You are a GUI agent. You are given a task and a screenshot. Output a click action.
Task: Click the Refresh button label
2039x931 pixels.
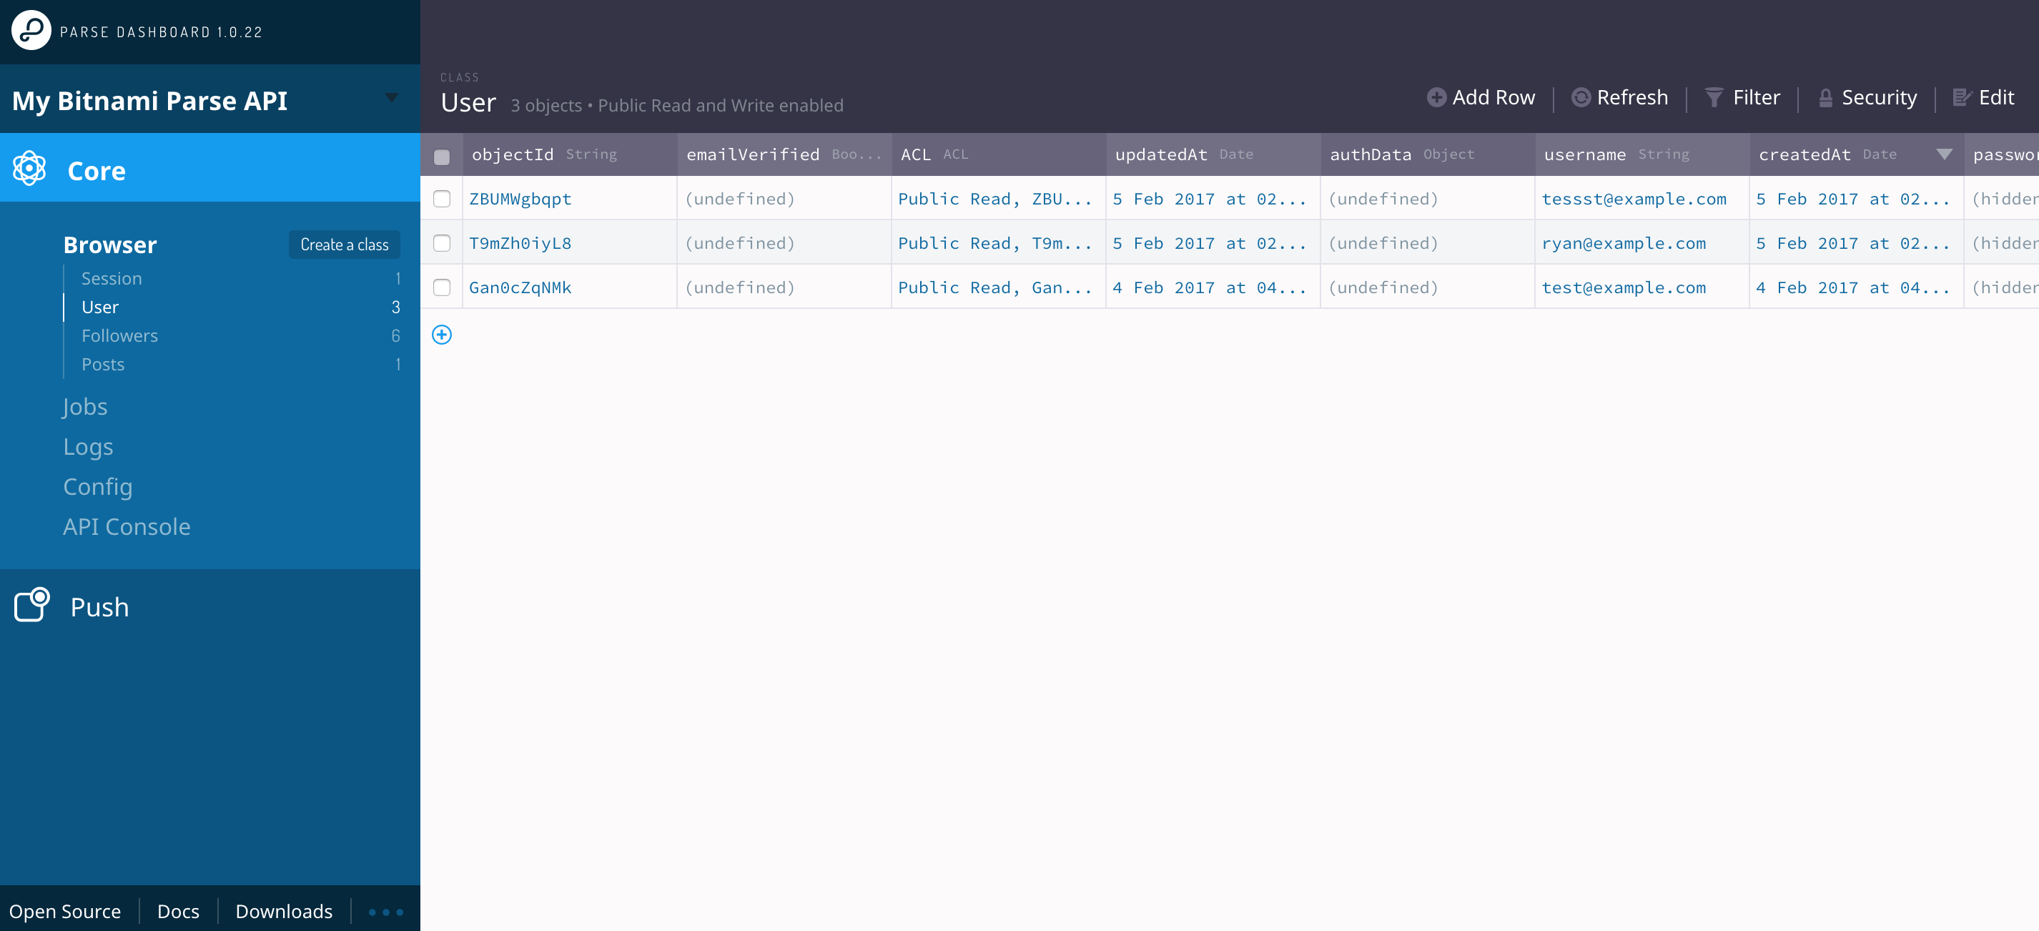click(1632, 97)
